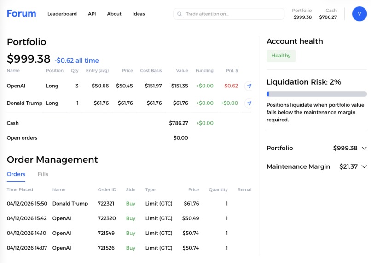Switch to the Fills tab

(43, 174)
